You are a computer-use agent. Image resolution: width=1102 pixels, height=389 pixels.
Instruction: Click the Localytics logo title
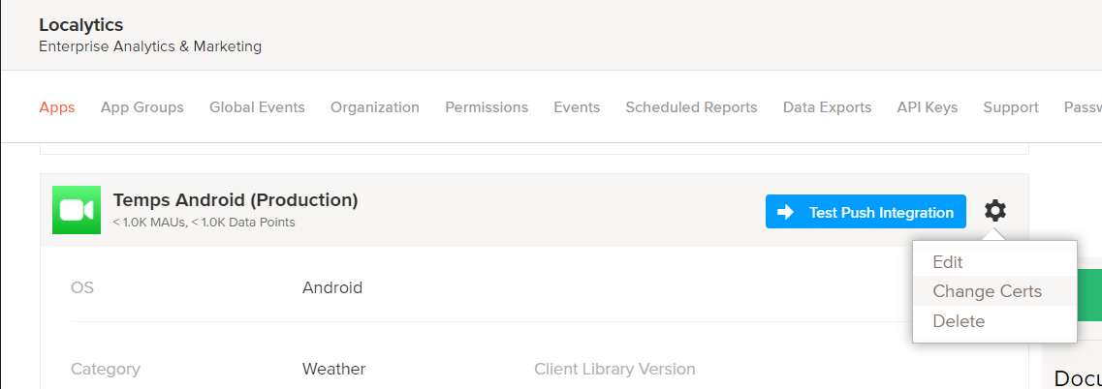[x=81, y=25]
